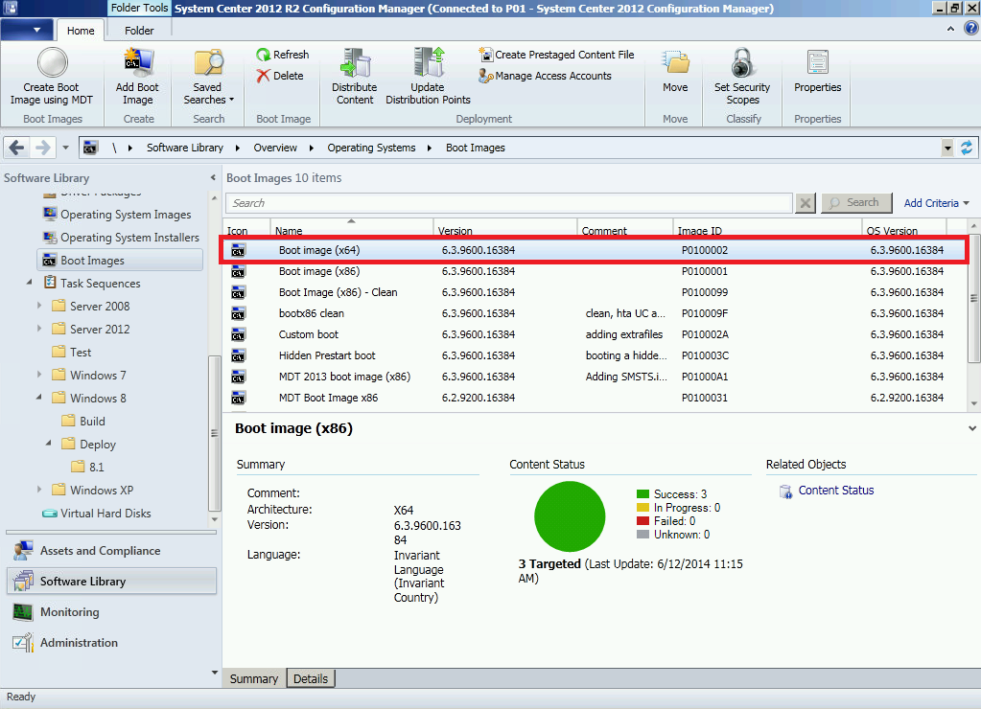This screenshot has width=981, height=709.
Task: Expand the Server 2008 folder
Action: tap(39, 306)
